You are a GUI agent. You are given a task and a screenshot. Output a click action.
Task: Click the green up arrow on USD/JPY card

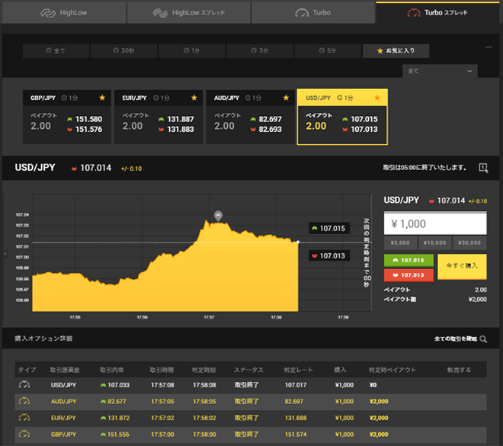point(345,120)
